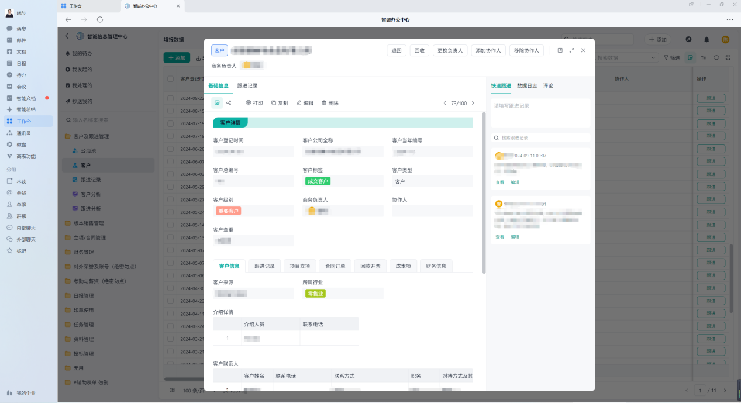Click the three-dots menu at top right
The height and width of the screenshot is (403, 741).
click(730, 19)
